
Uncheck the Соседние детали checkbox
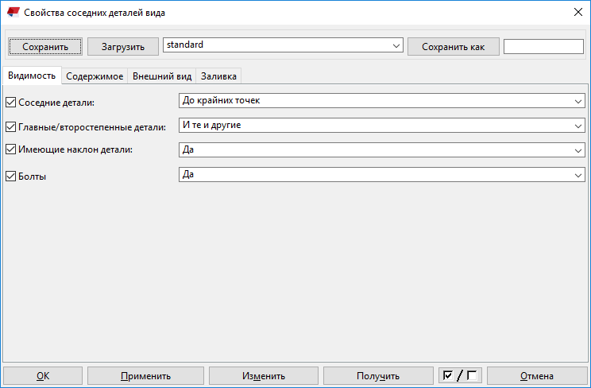[x=11, y=102]
